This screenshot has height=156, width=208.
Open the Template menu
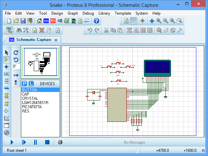tap(123, 13)
